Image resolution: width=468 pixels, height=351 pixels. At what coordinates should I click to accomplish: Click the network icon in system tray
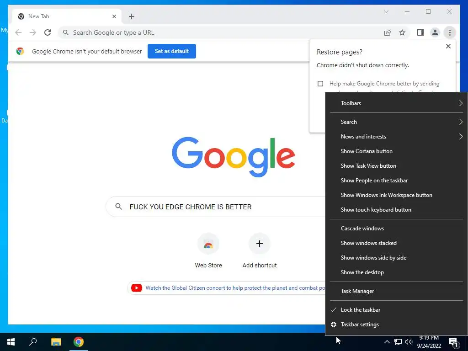(x=398, y=342)
